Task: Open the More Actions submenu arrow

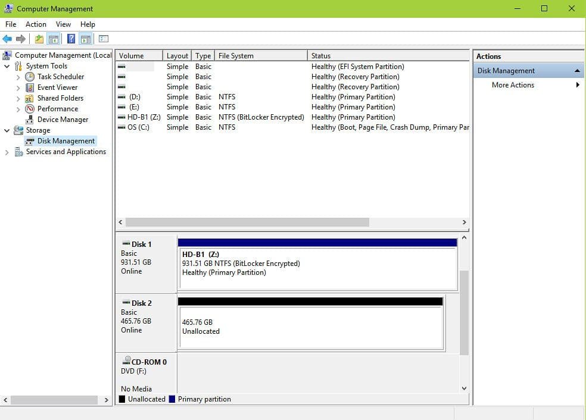Action: [578, 84]
